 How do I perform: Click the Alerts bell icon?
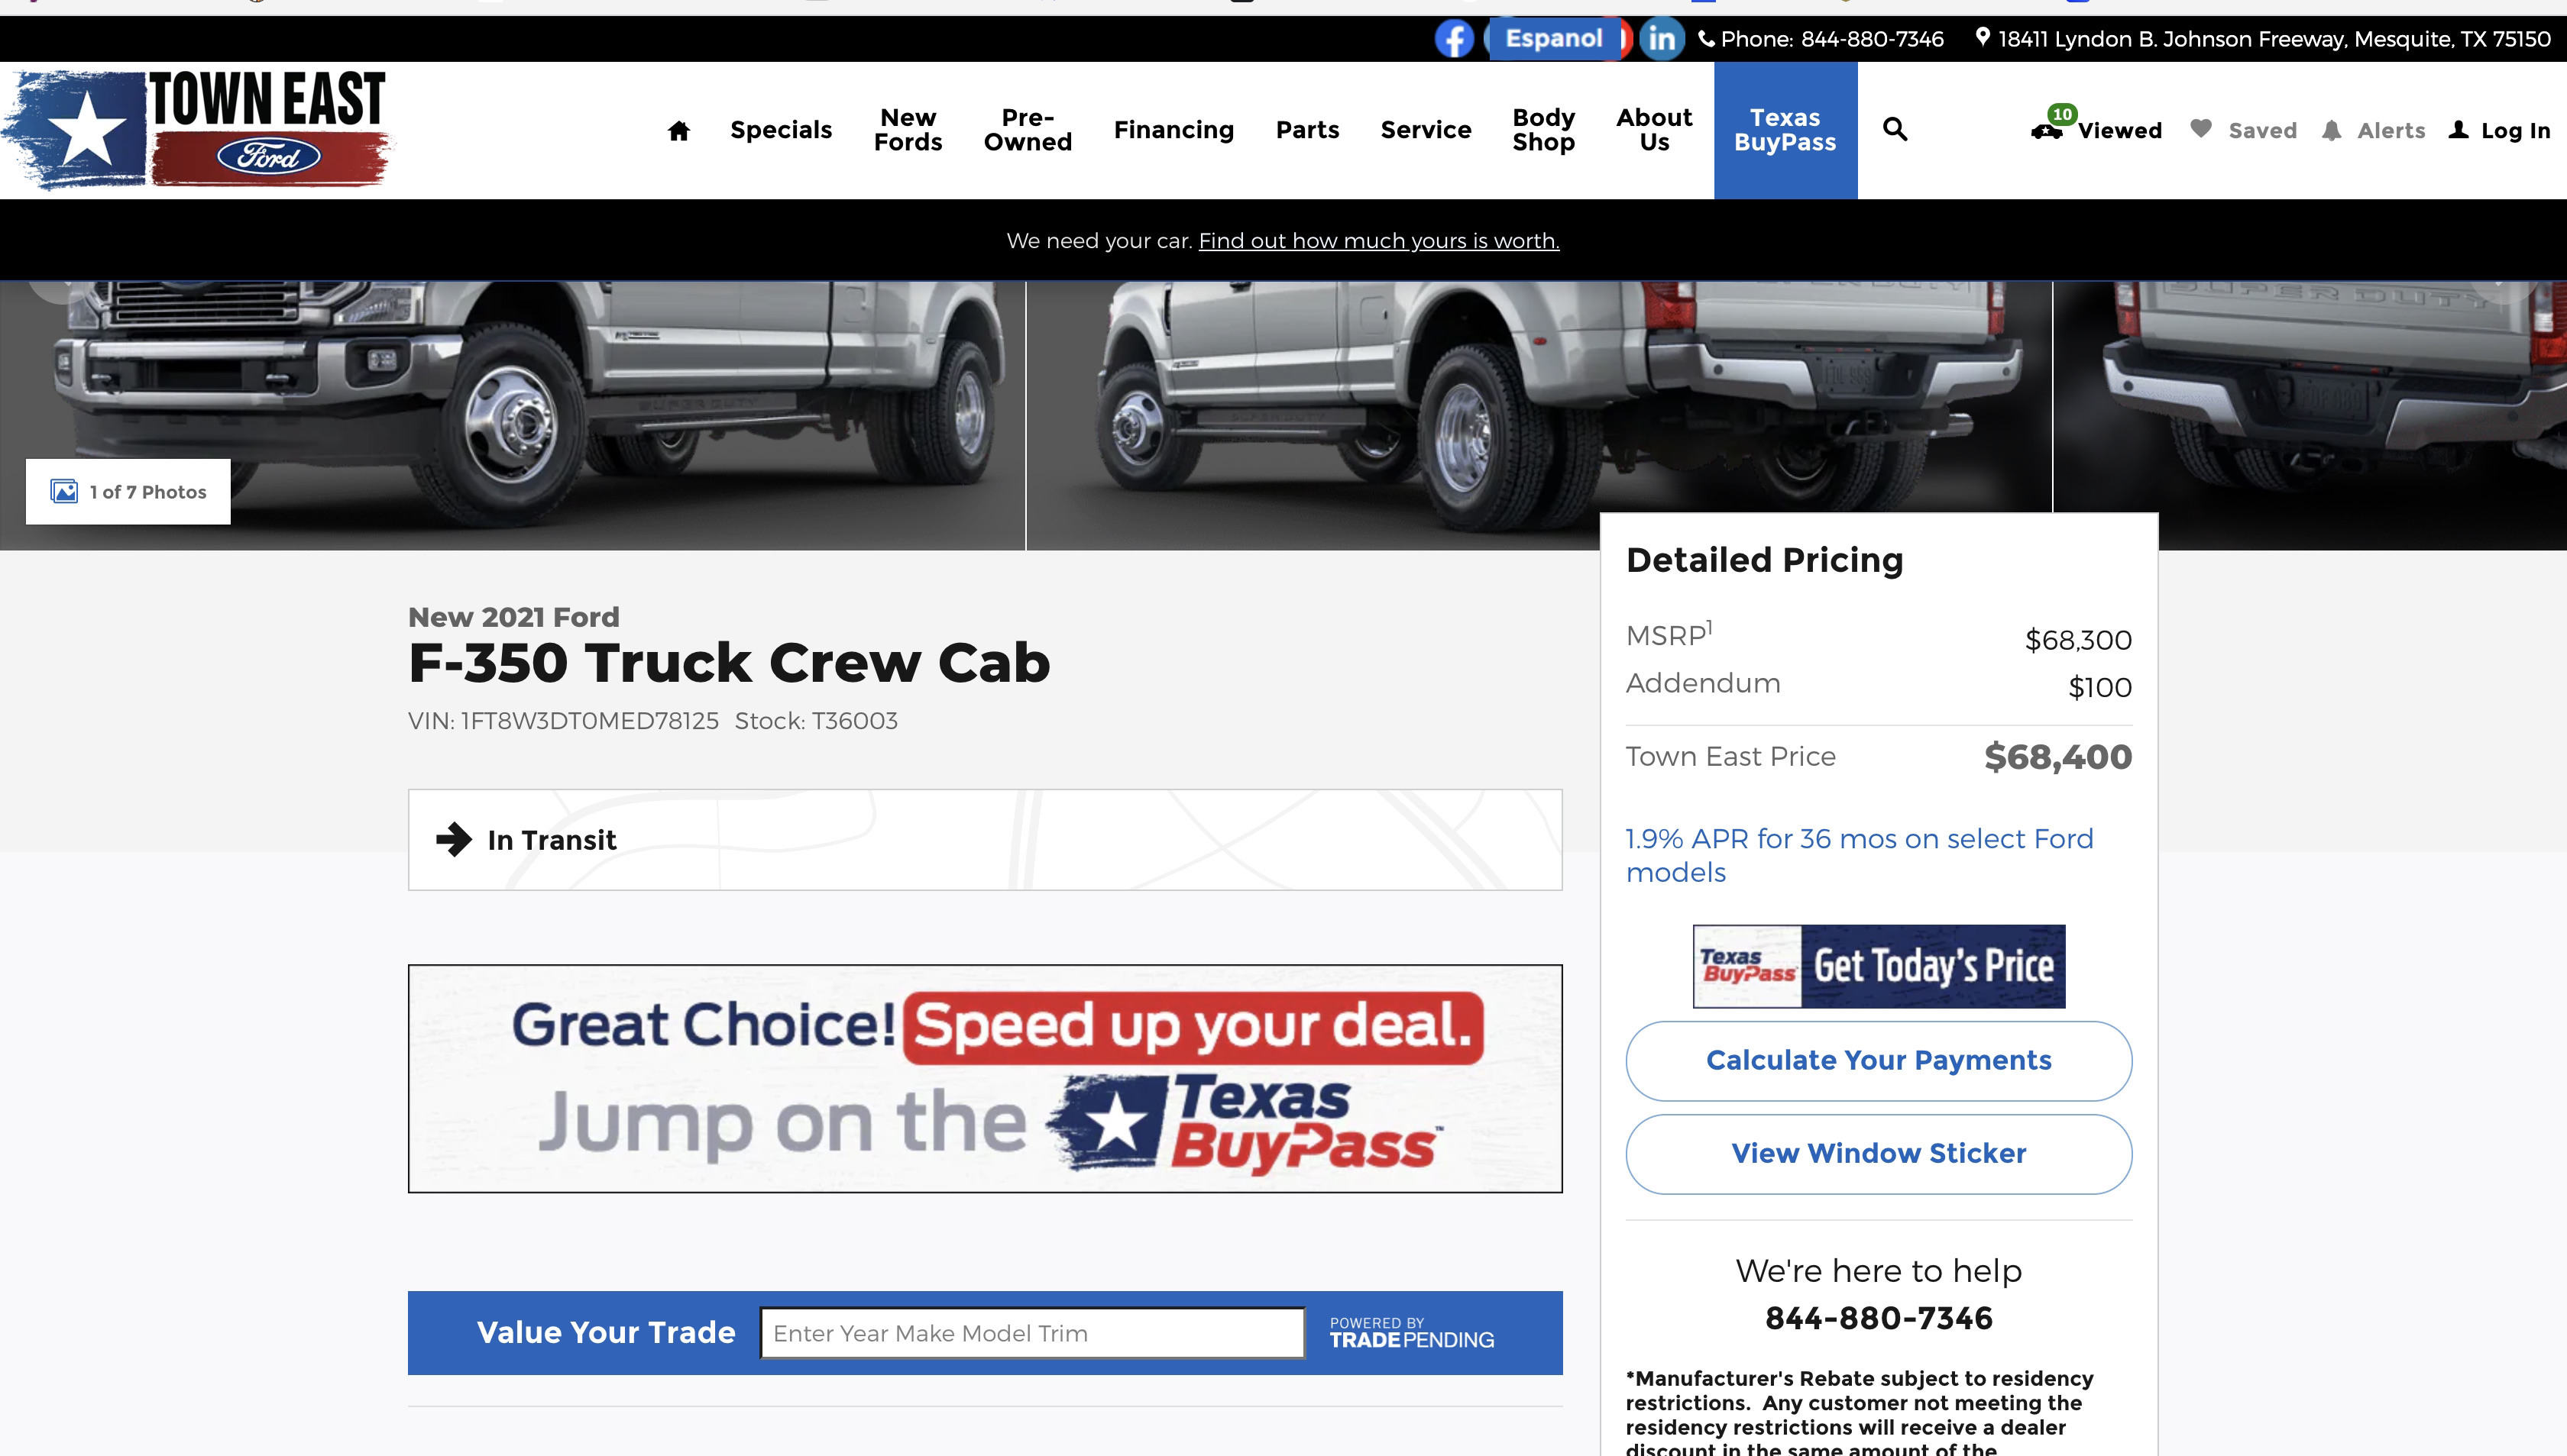2332,130
